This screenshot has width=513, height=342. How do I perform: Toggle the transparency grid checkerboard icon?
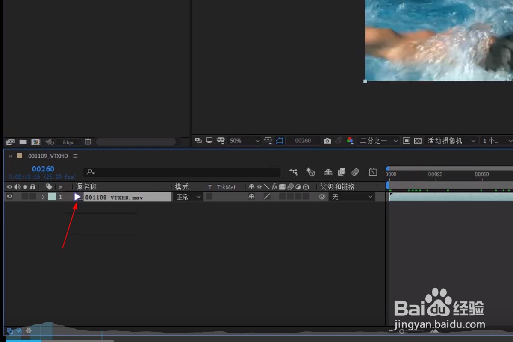coord(418,140)
